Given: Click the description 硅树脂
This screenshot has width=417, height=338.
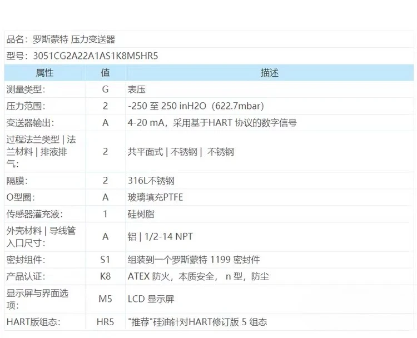Looking at the screenshot, I should [x=141, y=214].
